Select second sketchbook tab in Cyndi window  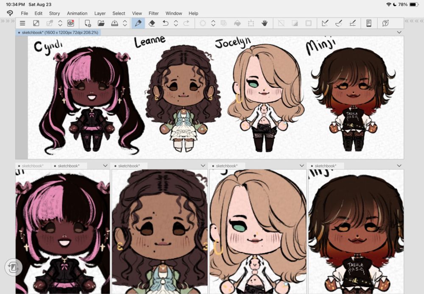point(69,166)
